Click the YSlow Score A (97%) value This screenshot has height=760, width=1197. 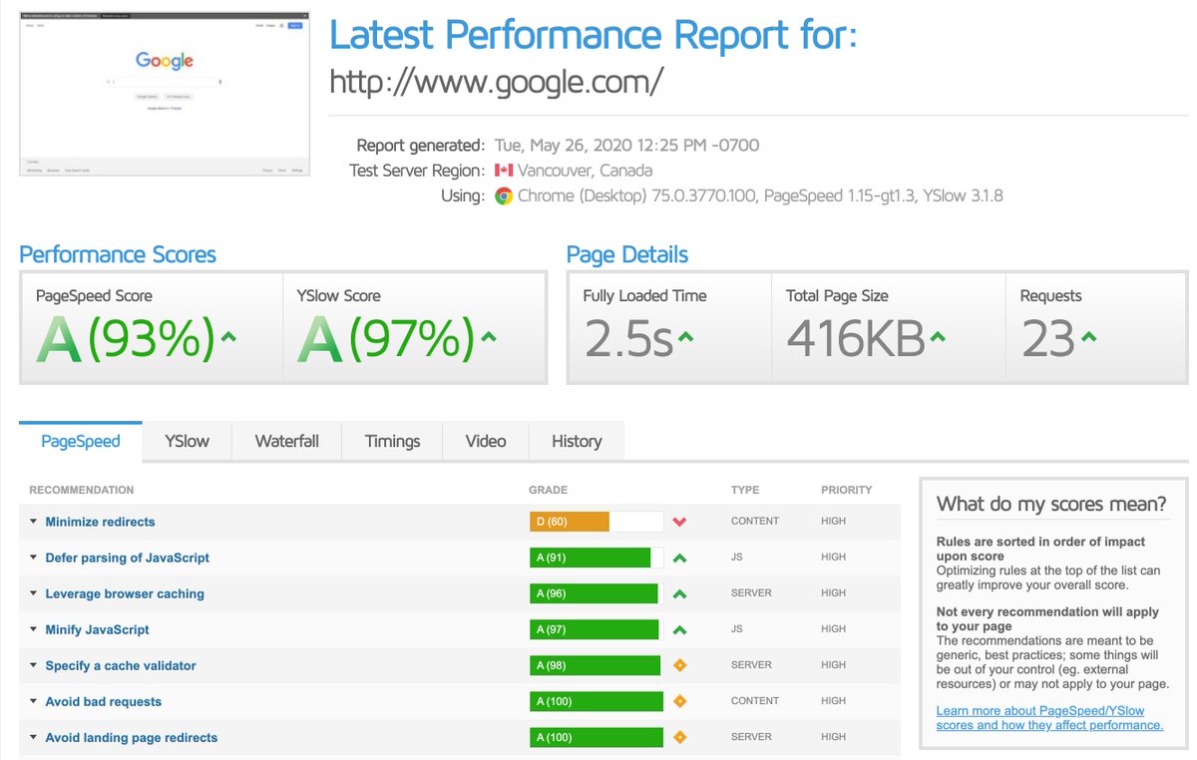tap(387, 340)
